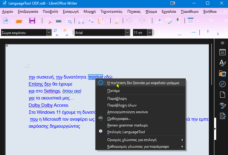Toggle subscript formatting
The image size is (228, 155).
click(216, 32)
